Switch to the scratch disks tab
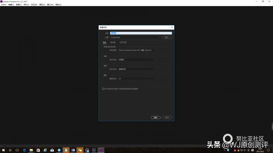Viewport: 273px width, 153px height. click(113, 43)
